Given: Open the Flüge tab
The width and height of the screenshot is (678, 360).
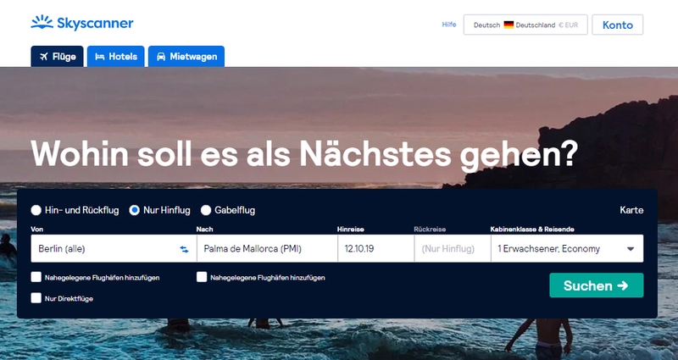Looking at the screenshot, I should [x=57, y=57].
